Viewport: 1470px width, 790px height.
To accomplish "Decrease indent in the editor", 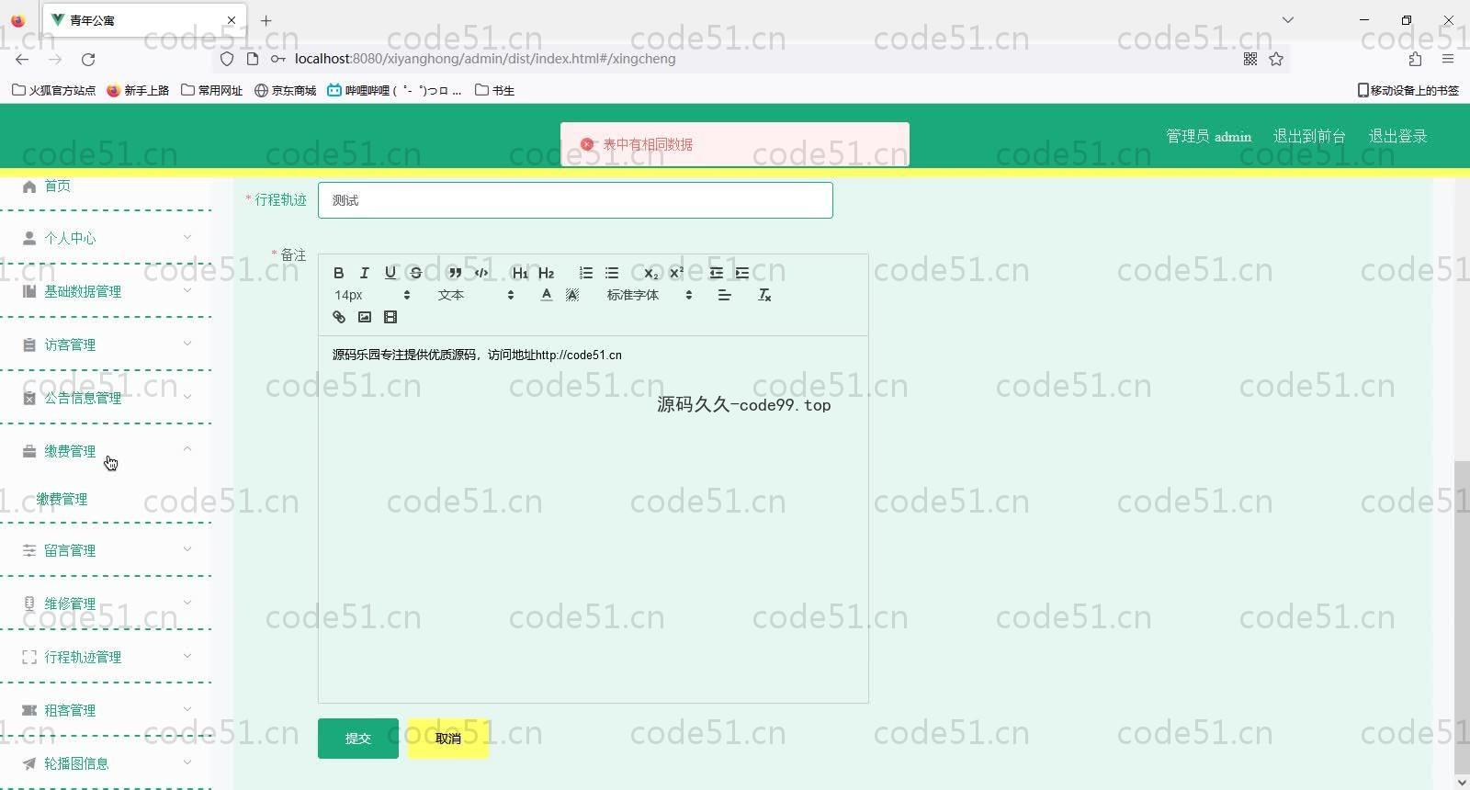I will tap(716, 273).
